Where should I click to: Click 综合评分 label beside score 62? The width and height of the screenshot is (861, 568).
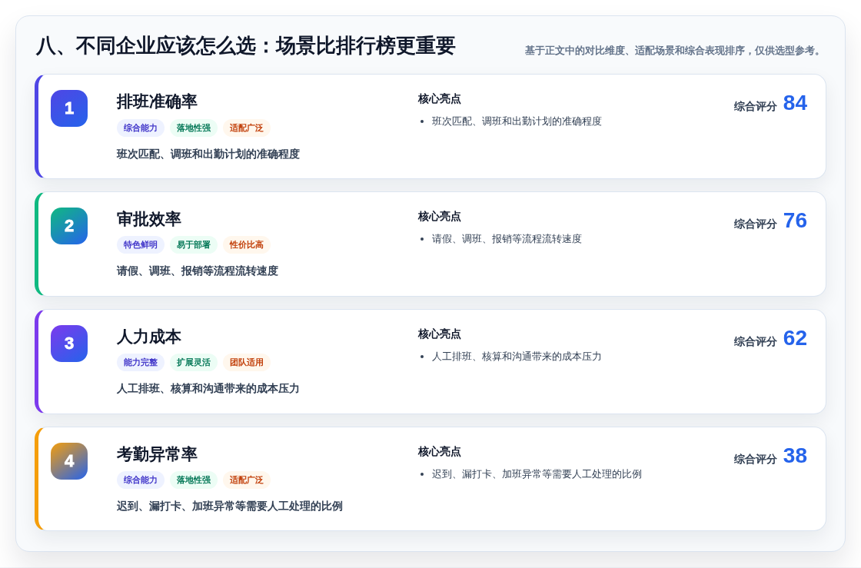pos(756,341)
